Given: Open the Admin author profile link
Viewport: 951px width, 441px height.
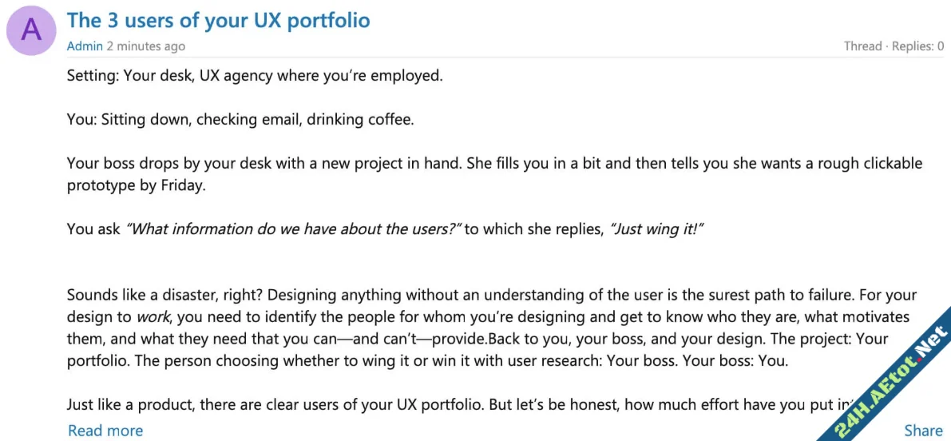Looking at the screenshot, I should click(x=85, y=46).
